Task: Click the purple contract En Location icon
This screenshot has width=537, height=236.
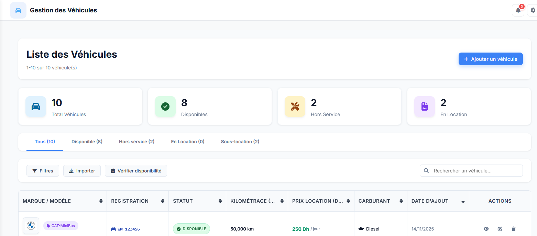Action: (x=425, y=106)
